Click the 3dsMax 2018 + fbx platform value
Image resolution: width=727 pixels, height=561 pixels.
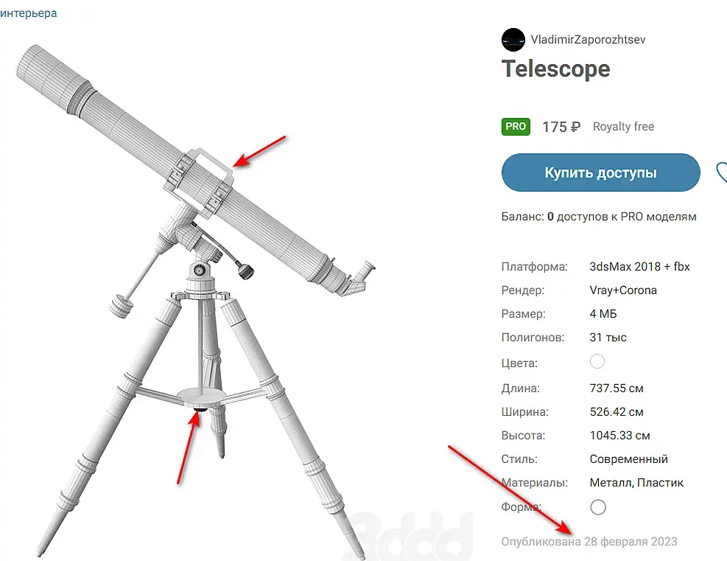point(639,267)
